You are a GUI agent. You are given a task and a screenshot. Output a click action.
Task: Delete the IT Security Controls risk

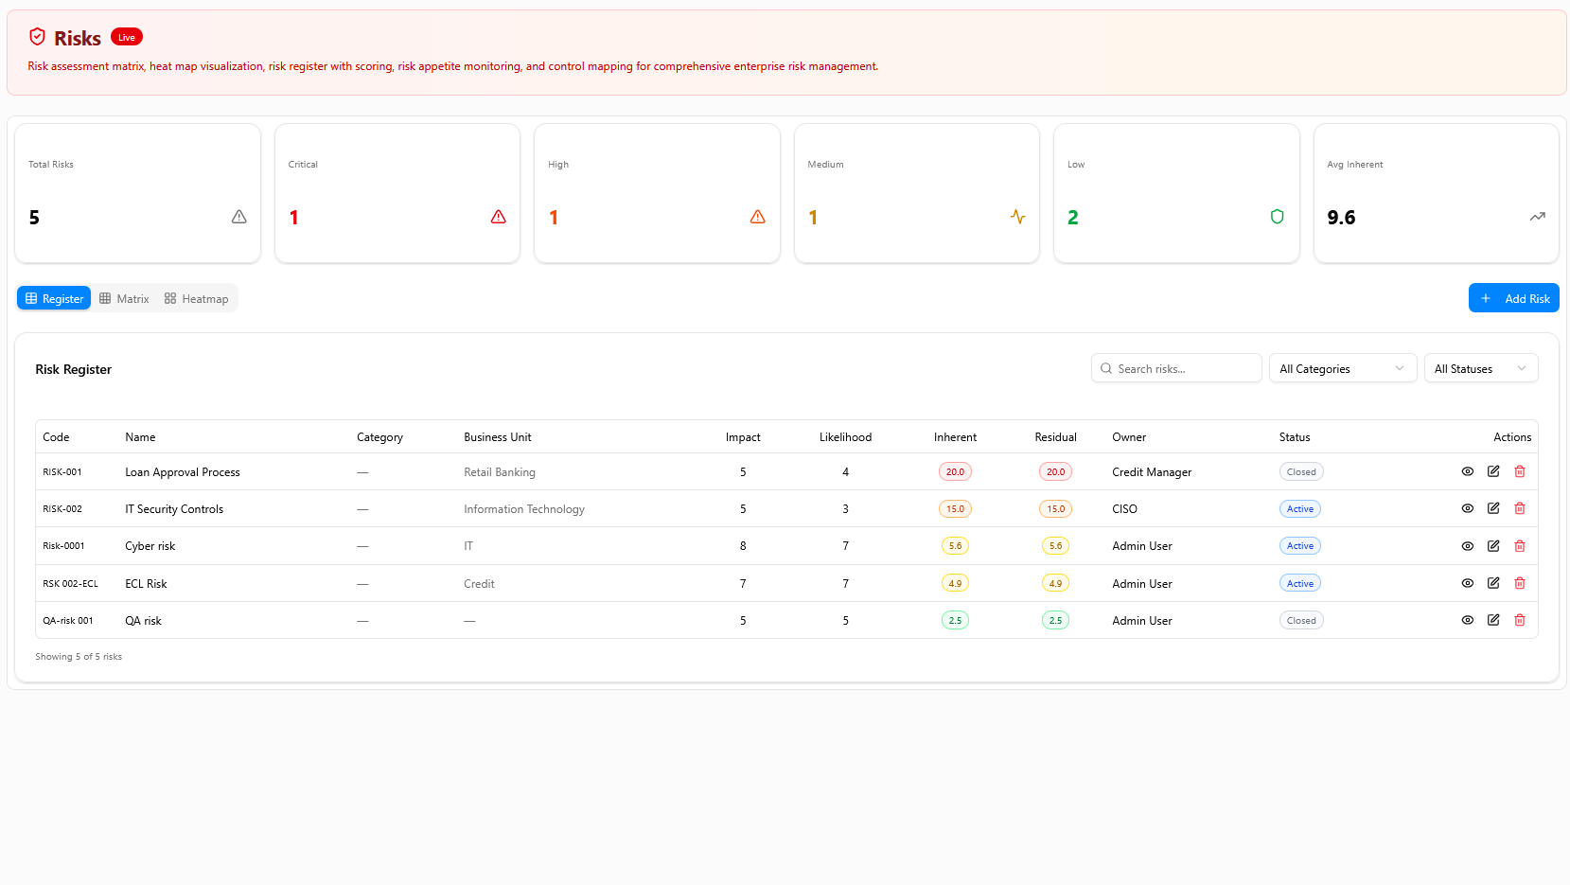coord(1520,508)
